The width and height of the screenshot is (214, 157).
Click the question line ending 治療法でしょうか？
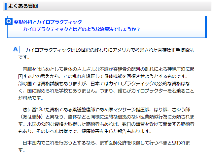tap(77, 29)
